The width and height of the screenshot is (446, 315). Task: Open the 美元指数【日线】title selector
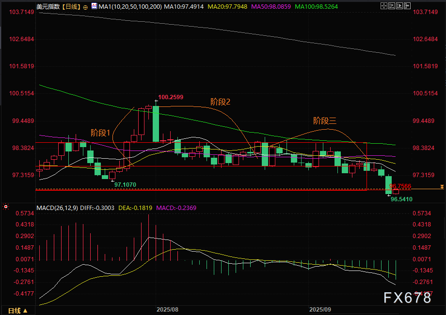coord(55,7)
